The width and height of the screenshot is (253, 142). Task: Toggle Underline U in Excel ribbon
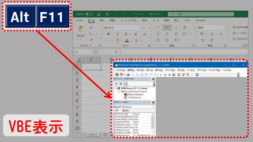tap(126, 34)
